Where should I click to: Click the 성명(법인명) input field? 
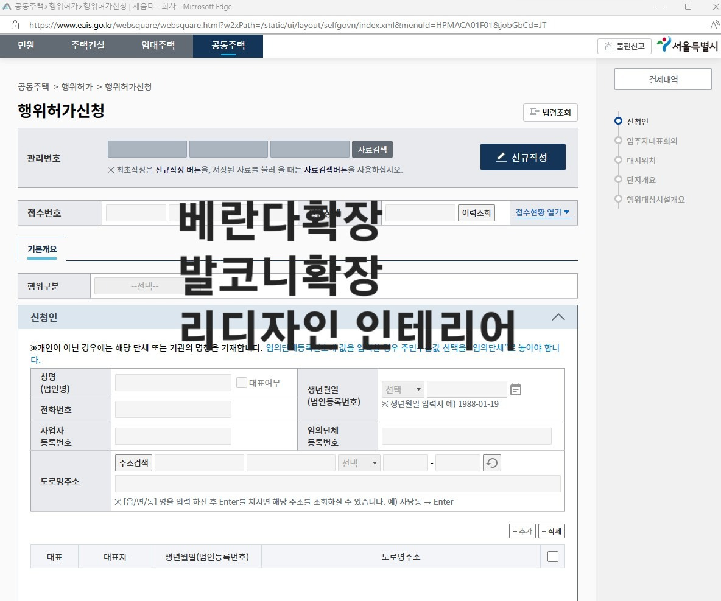coord(173,383)
